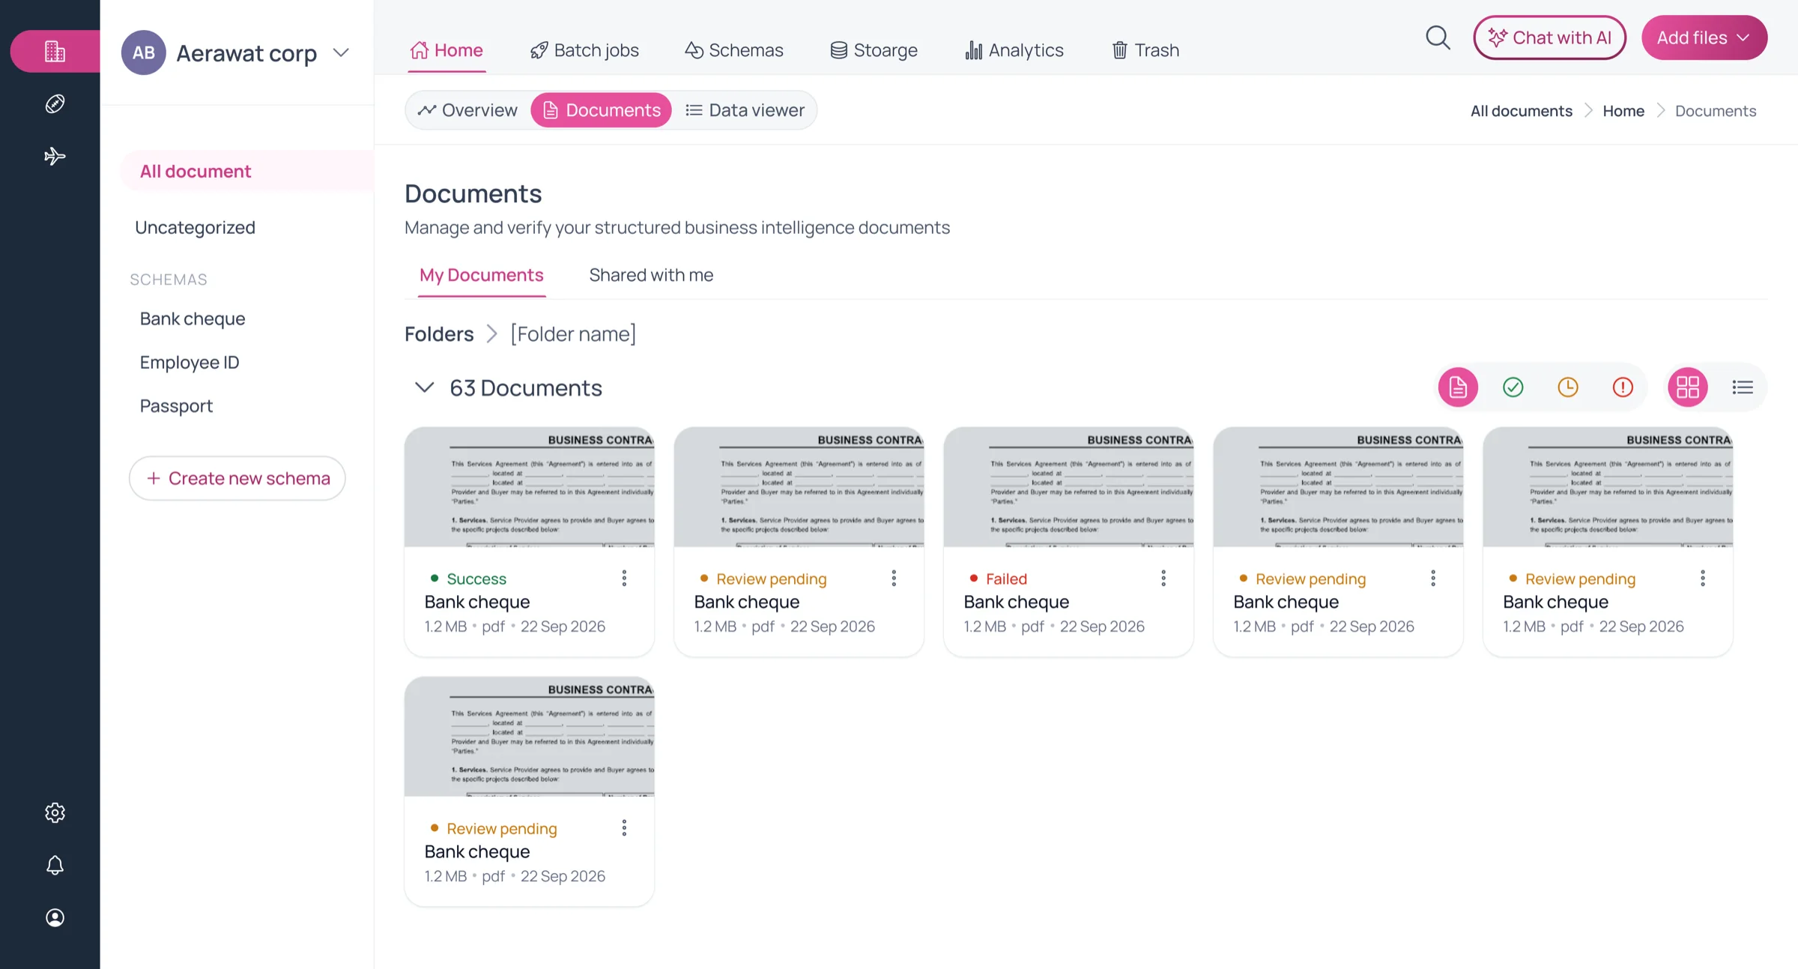Open Add files dropdown
The width and height of the screenshot is (1798, 969).
tap(1704, 37)
